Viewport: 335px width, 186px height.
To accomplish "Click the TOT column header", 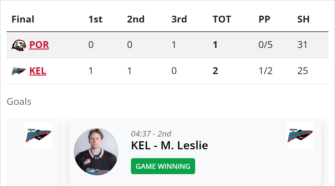I will 222,19.
